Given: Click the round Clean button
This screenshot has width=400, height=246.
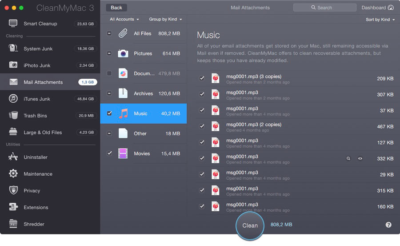Looking at the screenshot, I should (x=250, y=226).
